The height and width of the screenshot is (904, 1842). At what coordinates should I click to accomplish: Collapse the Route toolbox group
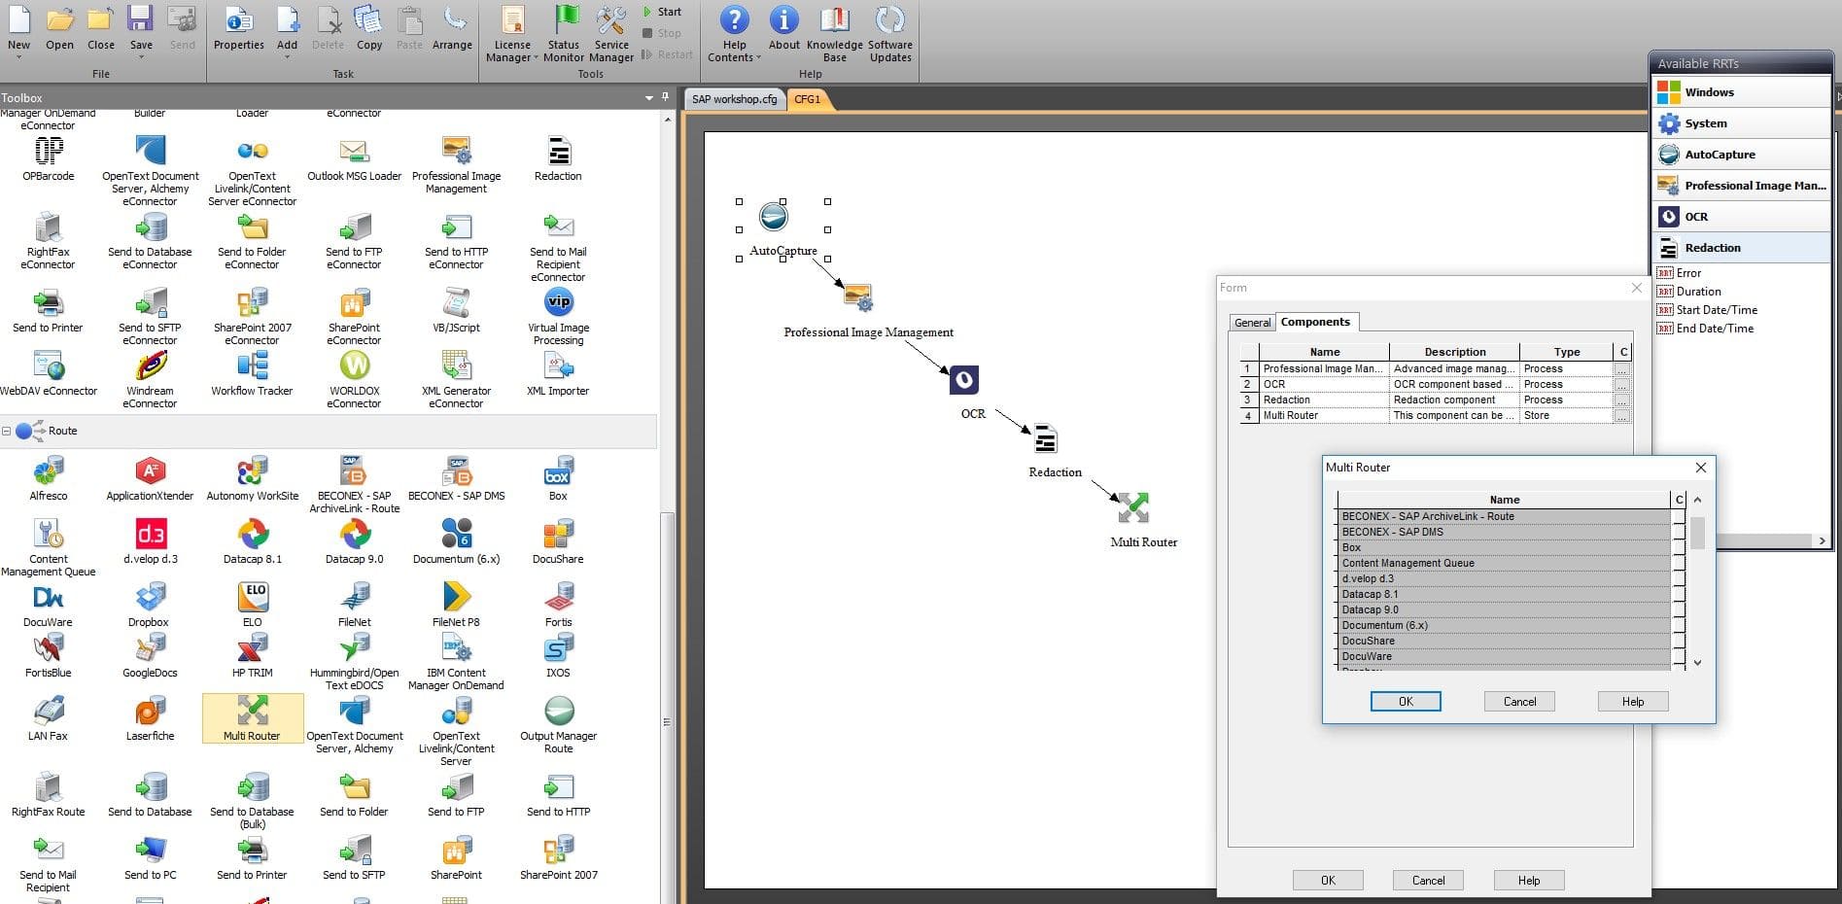[x=7, y=431]
